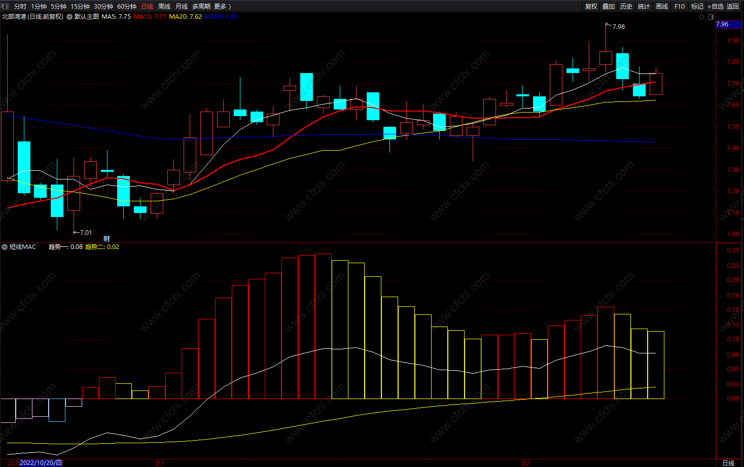744x467 pixels.
Task: Click the 复权 button
Action: (x=591, y=7)
